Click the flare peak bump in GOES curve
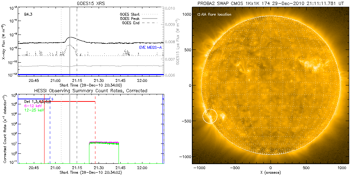This screenshot has height=178, width=356. 71,37
